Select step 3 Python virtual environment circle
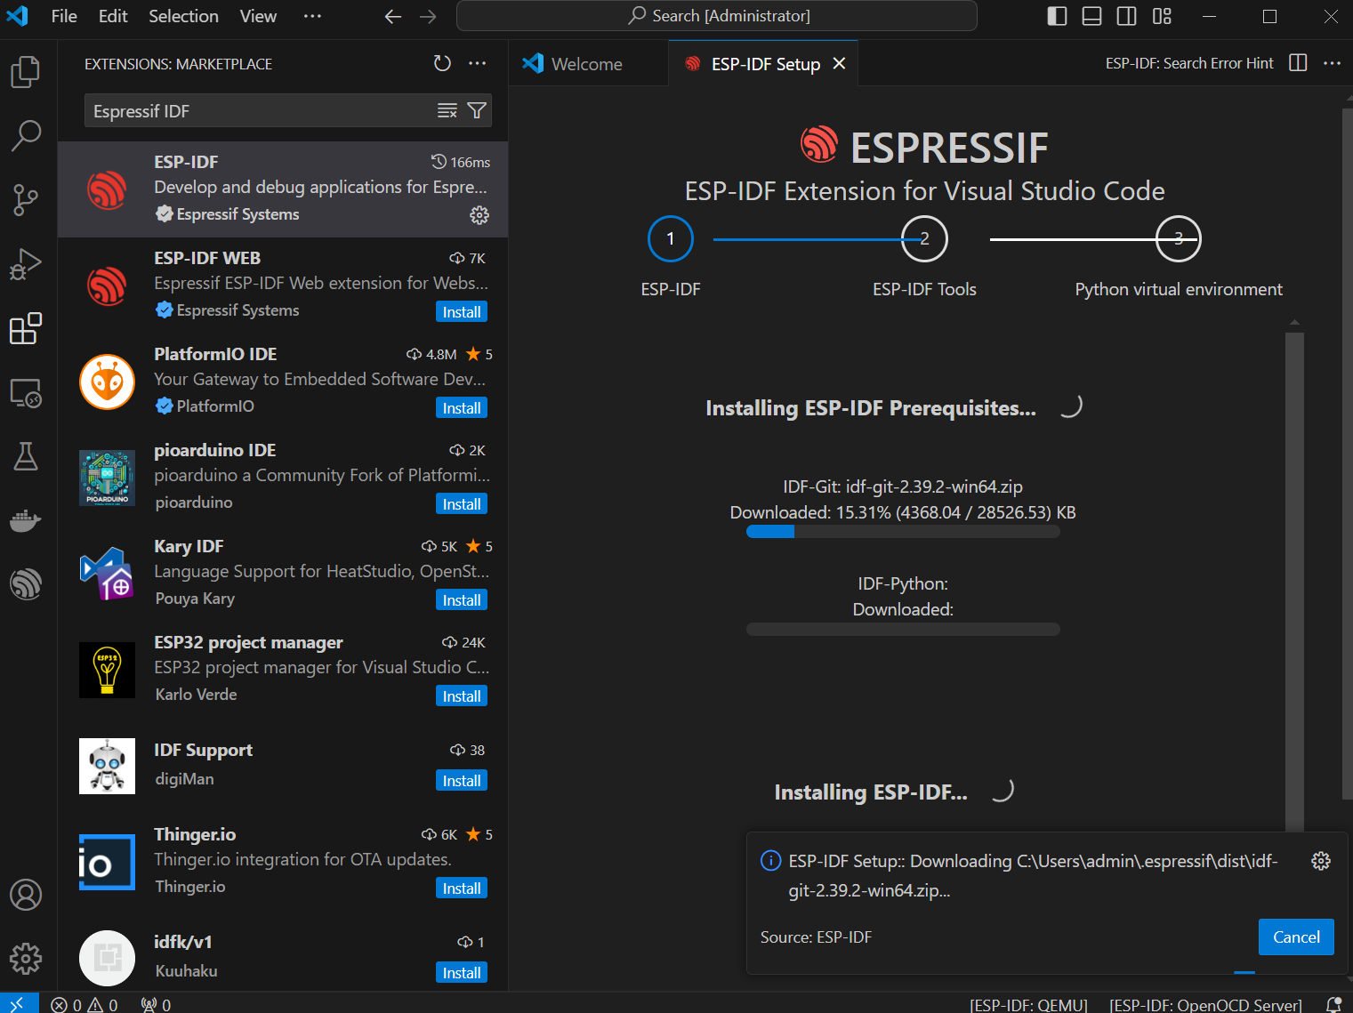Screen dimensions: 1353x1013 (1179, 238)
